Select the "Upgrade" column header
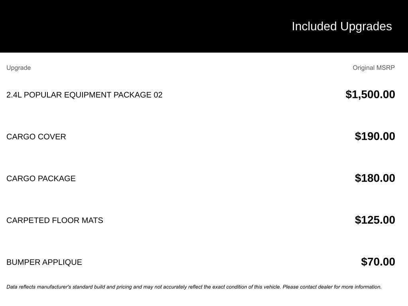408x306 pixels. click(18, 68)
